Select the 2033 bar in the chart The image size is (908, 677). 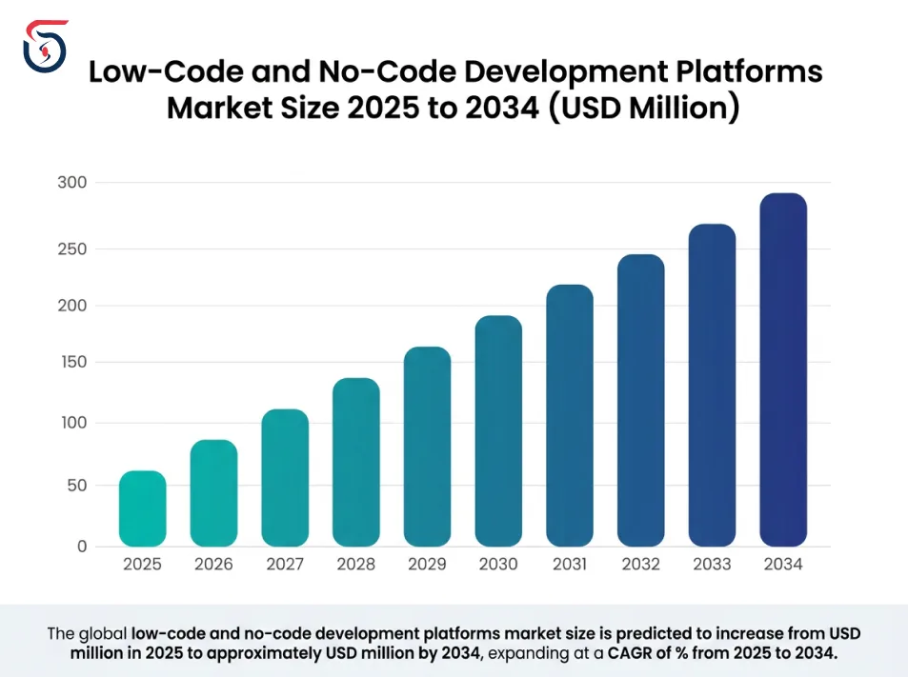point(713,386)
